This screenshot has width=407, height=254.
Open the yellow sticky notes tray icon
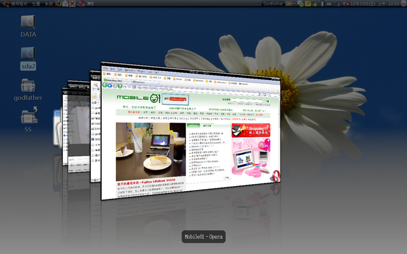(308, 4)
